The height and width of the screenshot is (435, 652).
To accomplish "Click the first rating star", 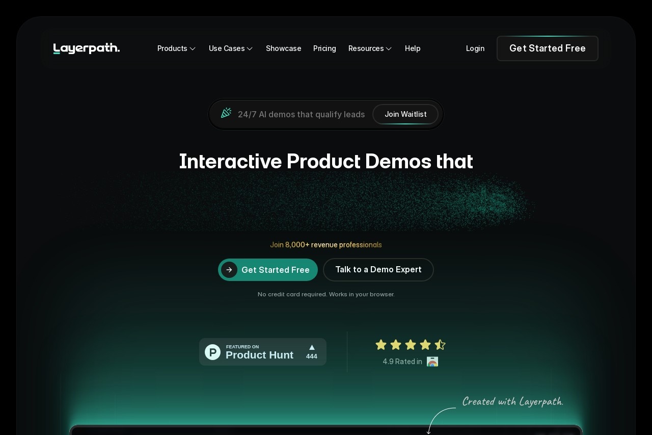I will (x=381, y=345).
